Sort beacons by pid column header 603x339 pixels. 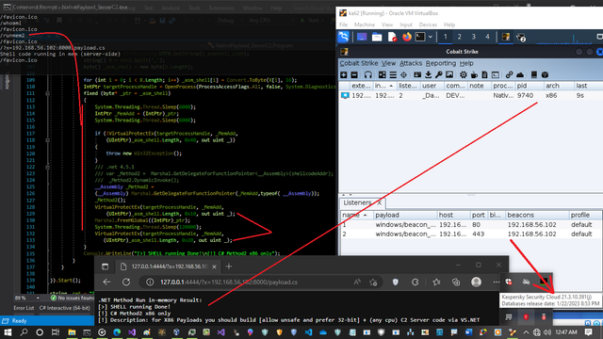tap(529, 86)
